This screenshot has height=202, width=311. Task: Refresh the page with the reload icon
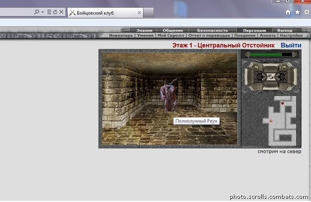click(x=55, y=12)
